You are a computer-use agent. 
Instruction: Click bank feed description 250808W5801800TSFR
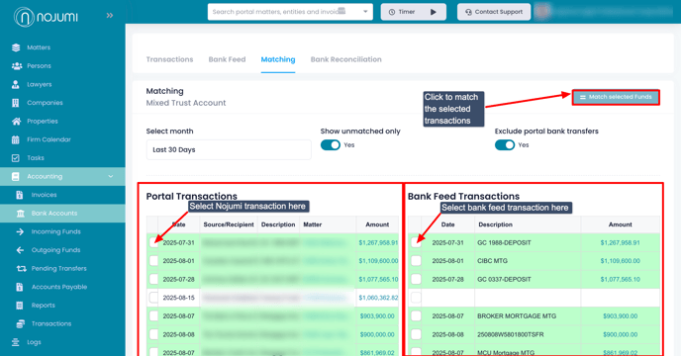tap(511, 334)
